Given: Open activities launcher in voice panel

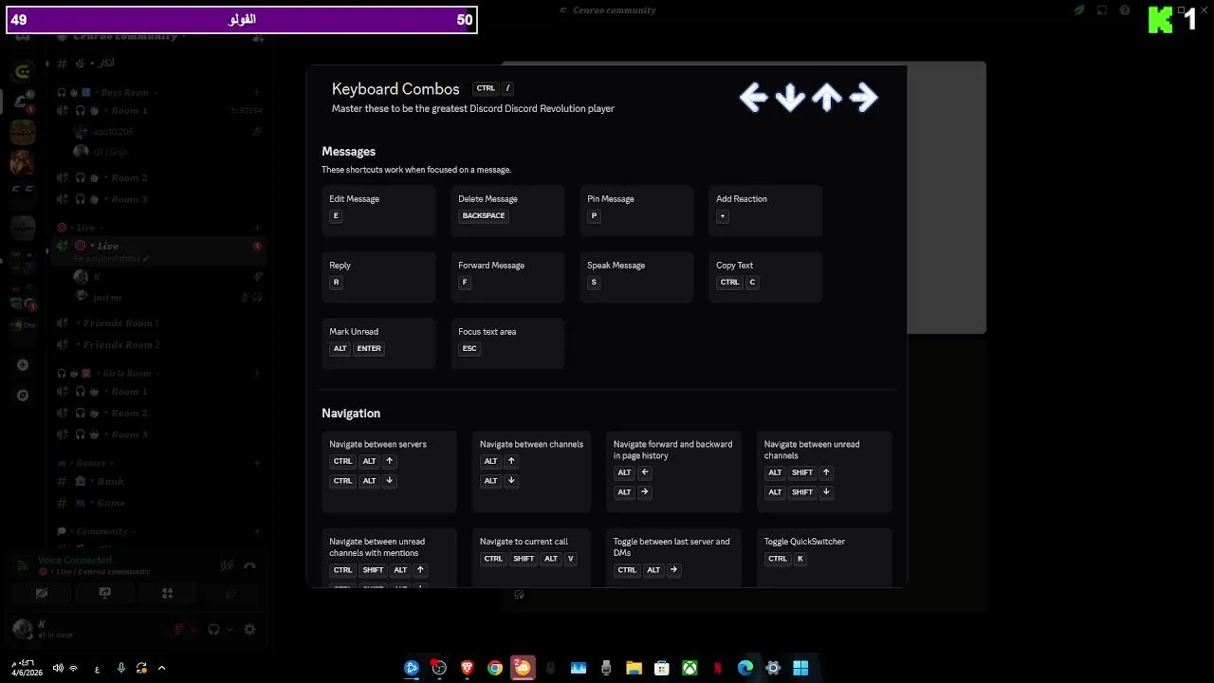Looking at the screenshot, I should pos(167,594).
